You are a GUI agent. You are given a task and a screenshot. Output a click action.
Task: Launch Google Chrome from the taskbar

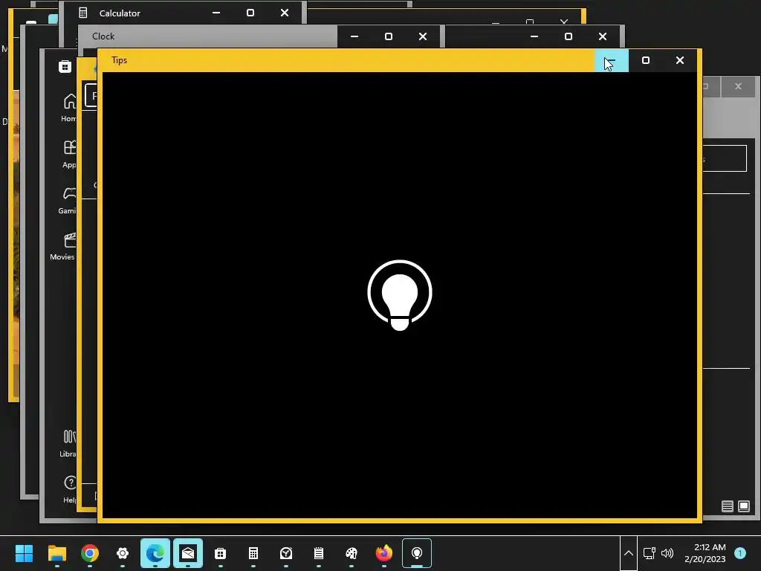90,553
